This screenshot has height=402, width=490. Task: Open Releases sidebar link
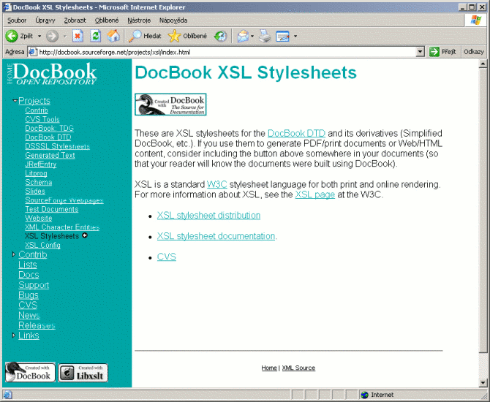[37, 325]
